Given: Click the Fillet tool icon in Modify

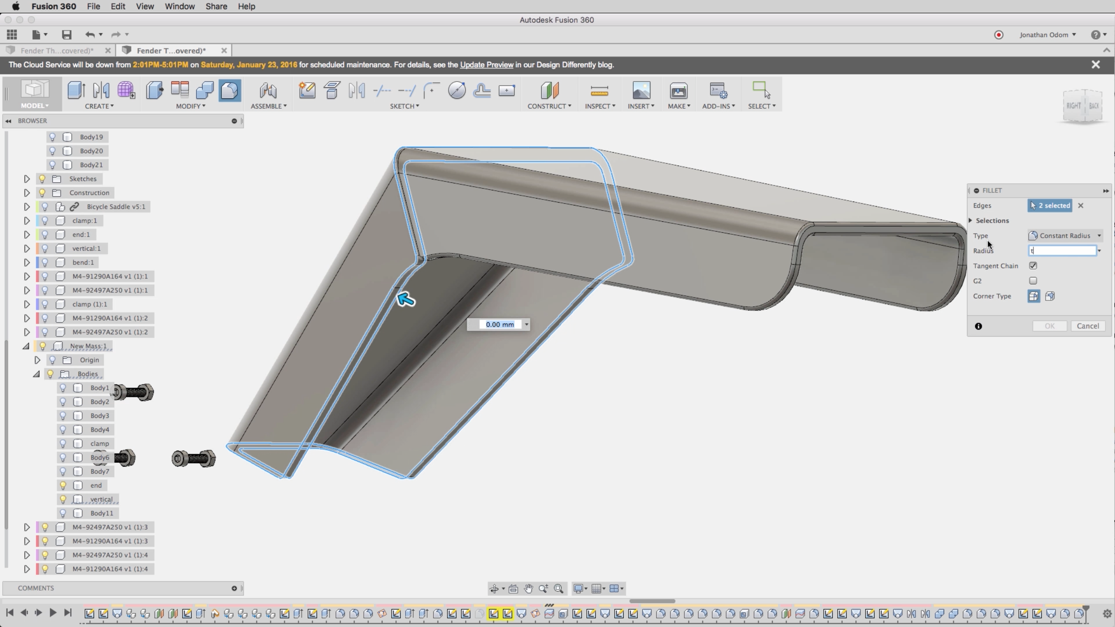Looking at the screenshot, I should pyautogui.click(x=230, y=90).
